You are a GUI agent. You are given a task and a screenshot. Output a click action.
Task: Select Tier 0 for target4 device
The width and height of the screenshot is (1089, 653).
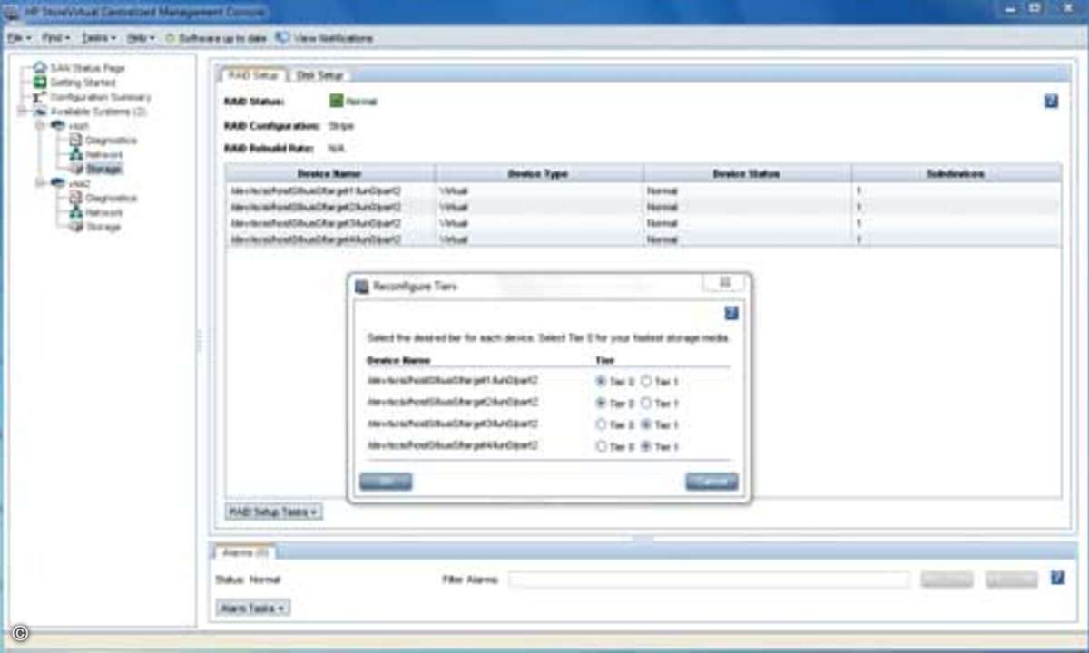click(x=601, y=446)
